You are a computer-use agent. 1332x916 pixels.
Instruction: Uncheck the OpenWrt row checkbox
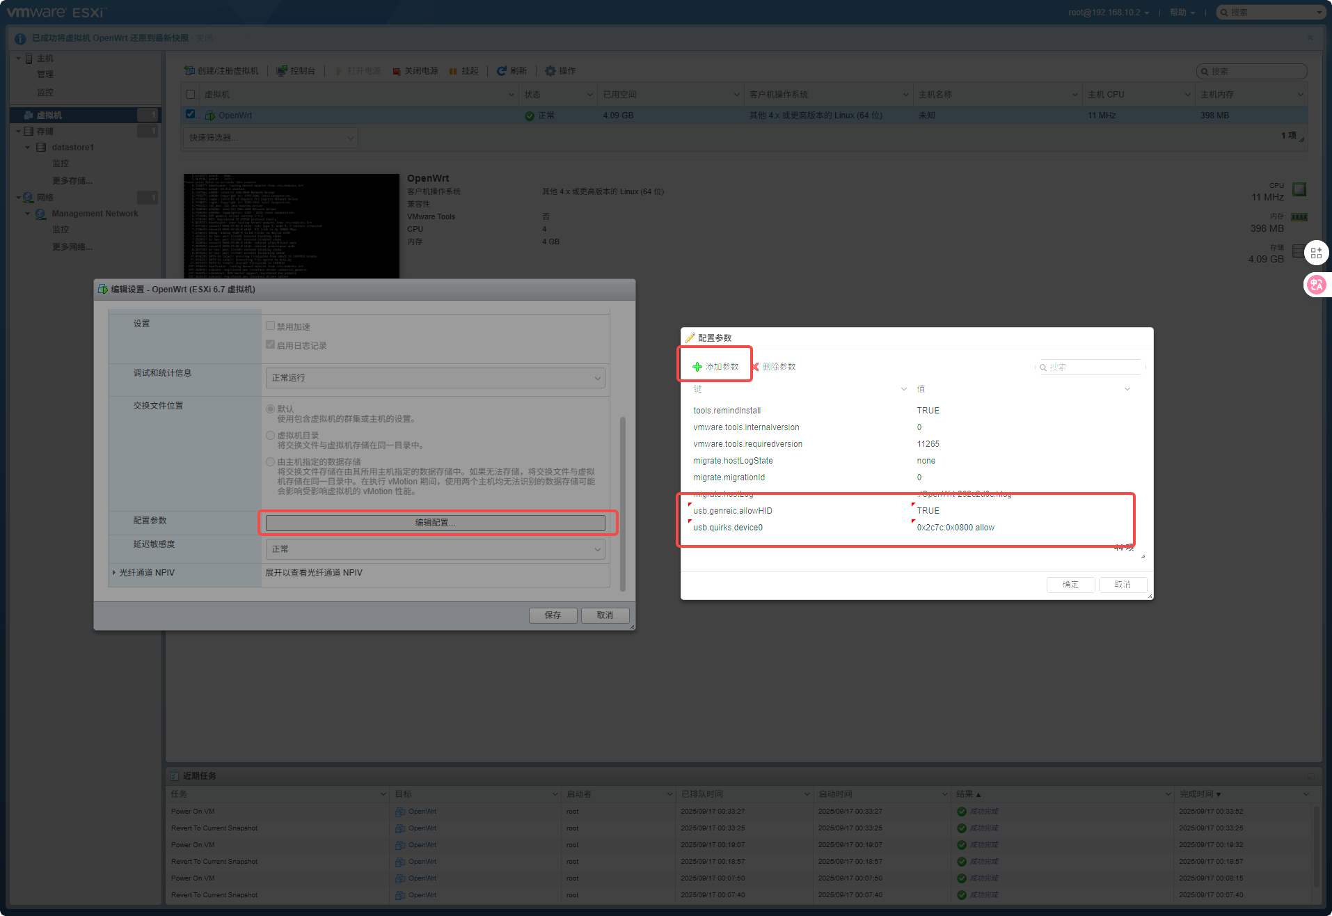pos(190,114)
